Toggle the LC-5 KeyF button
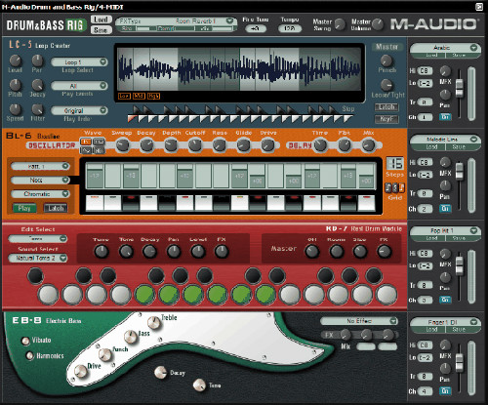Image resolution: width=488 pixels, height=405 pixels. pyautogui.click(x=386, y=119)
